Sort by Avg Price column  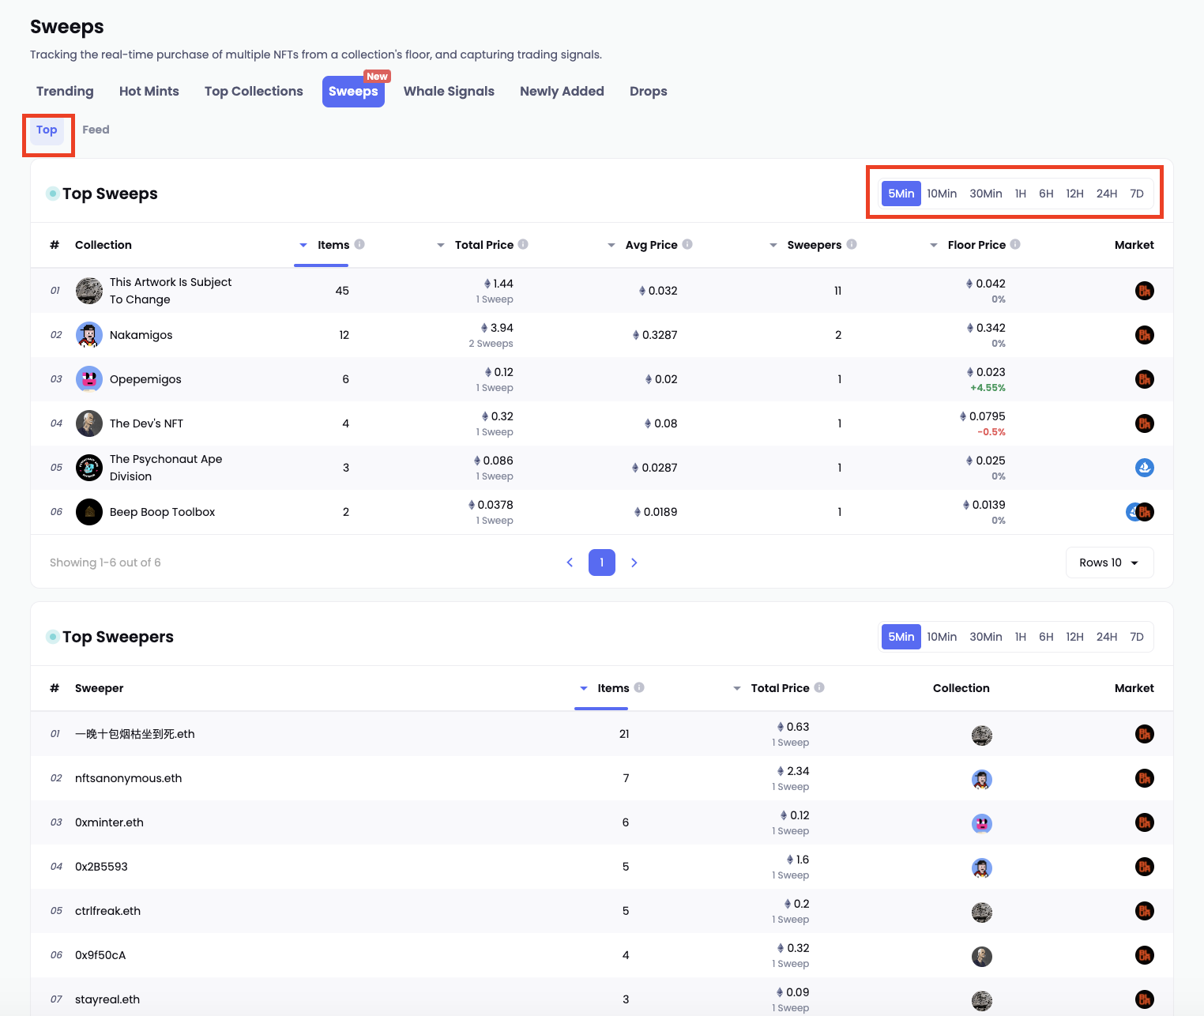[x=643, y=245]
